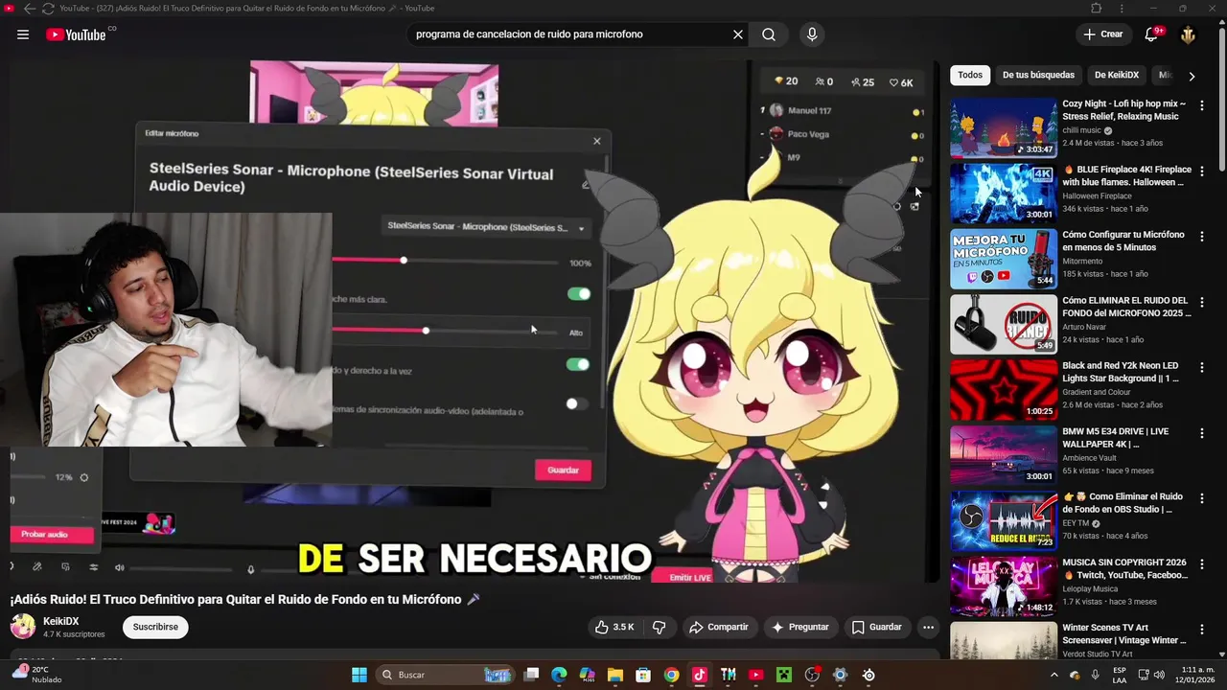1227x690 pixels.
Task: Open YouTube notifications bell
Action: 1153,34
